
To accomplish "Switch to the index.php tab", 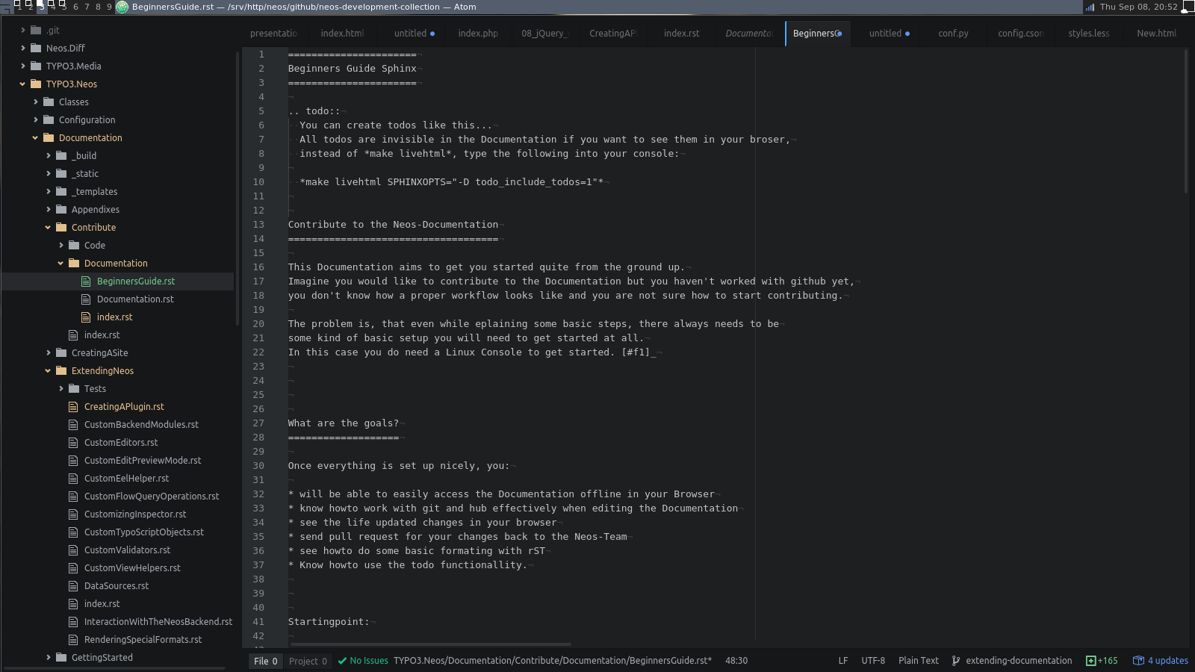I will click(478, 34).
